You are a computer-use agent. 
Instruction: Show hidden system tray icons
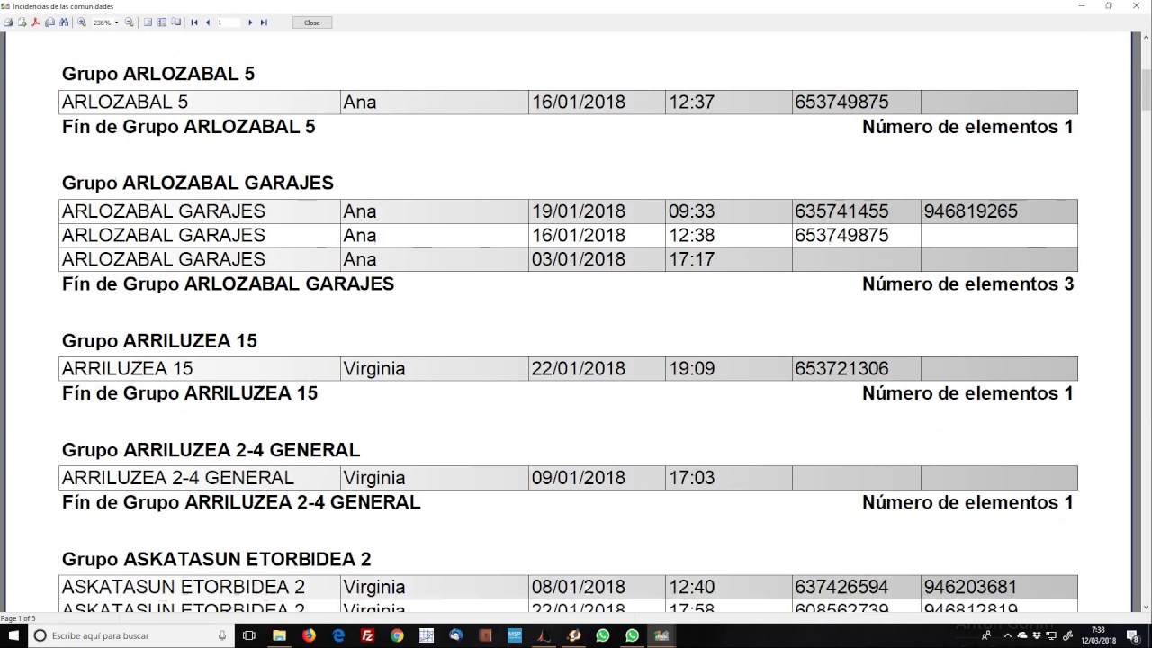pyautogui.click(x=1008, y=635)
